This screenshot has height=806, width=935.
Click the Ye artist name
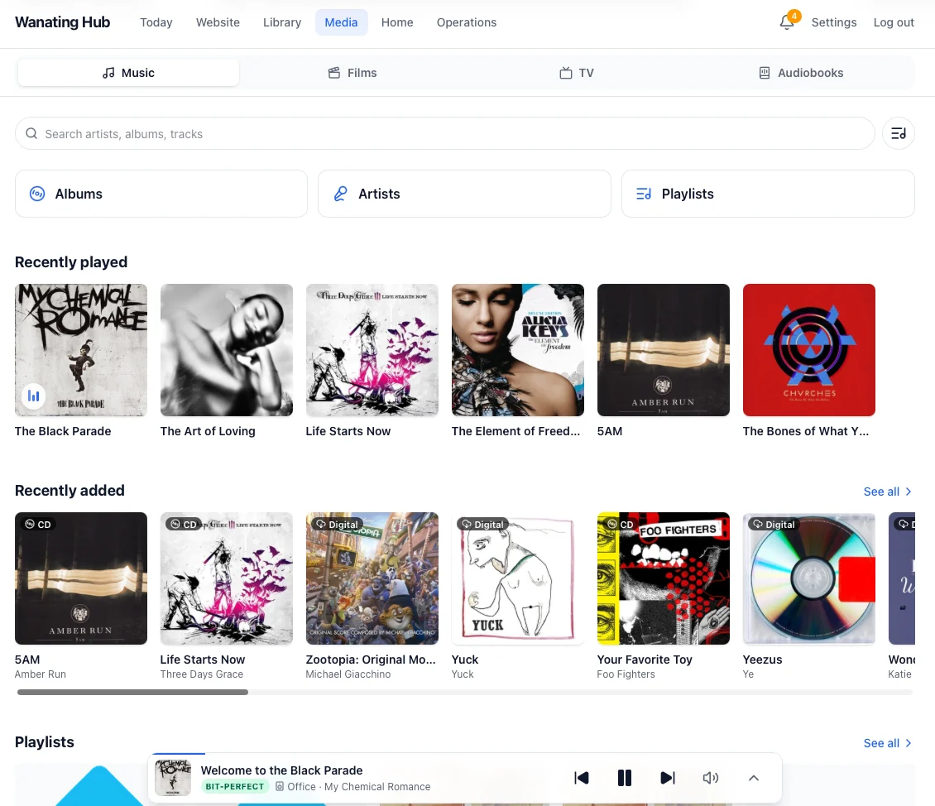pyautogui.click(x=748, y=674)
